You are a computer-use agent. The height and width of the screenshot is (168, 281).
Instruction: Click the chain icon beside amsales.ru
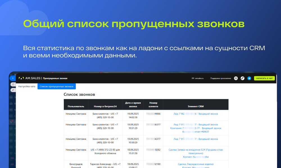[x=193, y=78]
